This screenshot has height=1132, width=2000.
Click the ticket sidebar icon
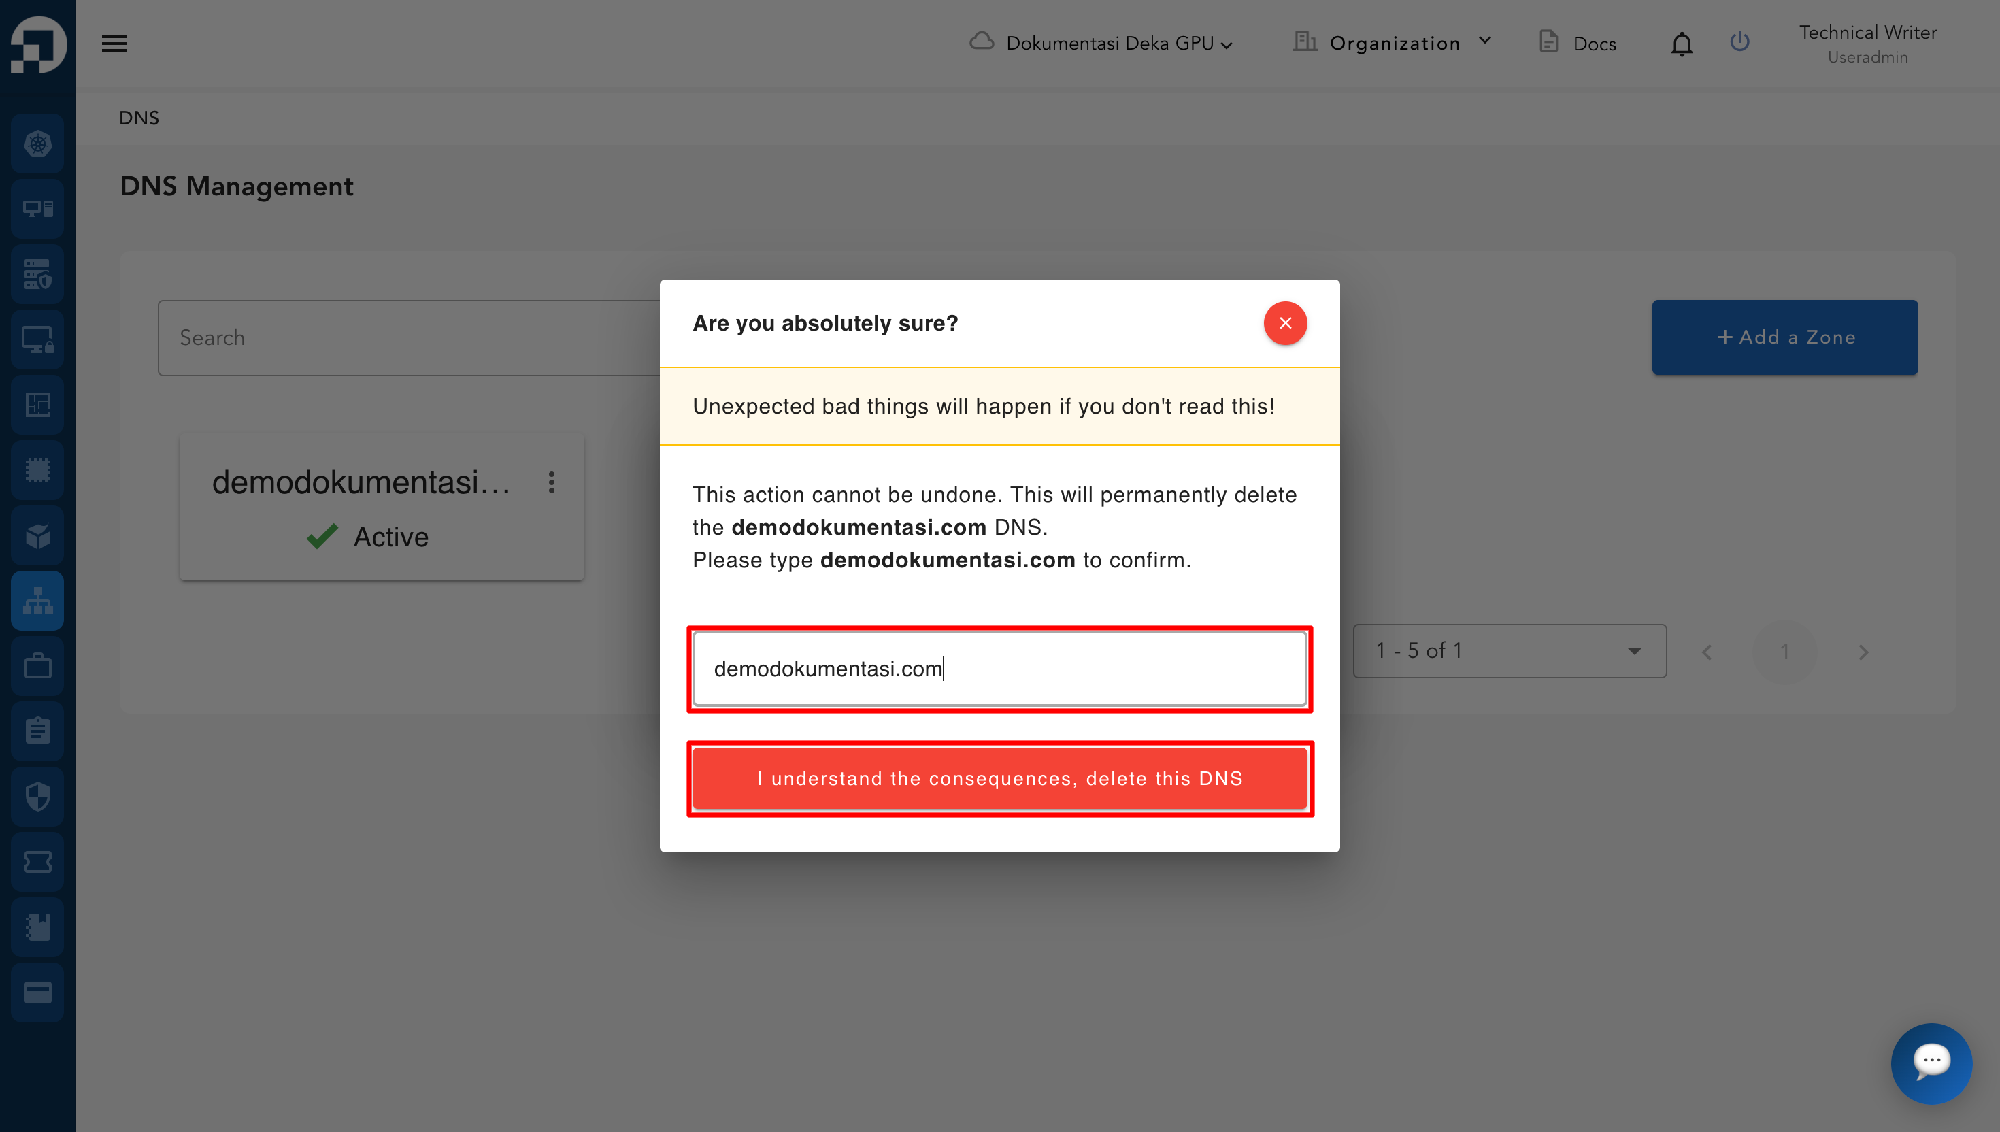pos(37,861)
